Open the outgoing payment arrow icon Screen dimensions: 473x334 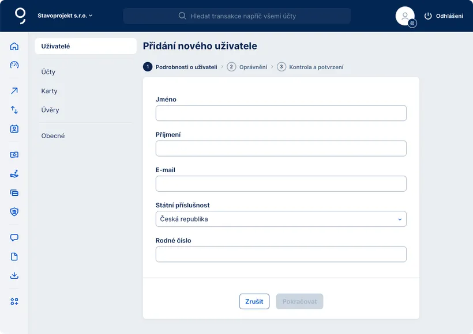(14, 91)
